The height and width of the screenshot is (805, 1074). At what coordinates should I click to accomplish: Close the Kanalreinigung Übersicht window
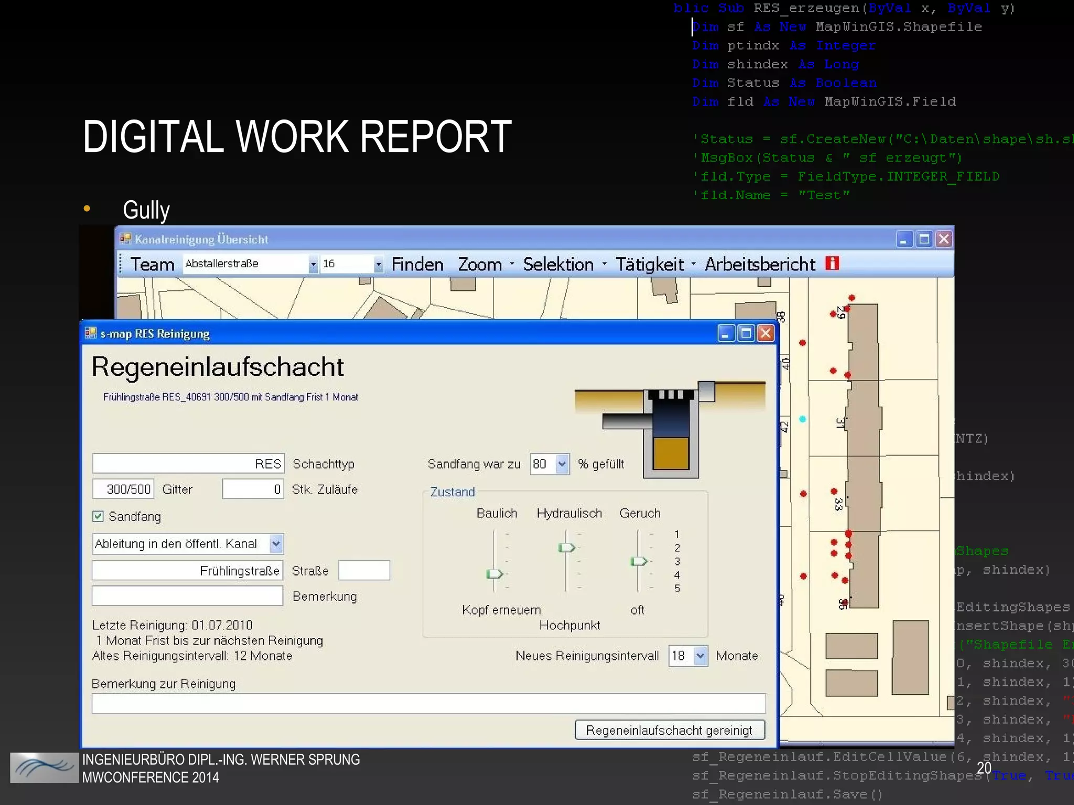pyautogui.click(x=944, y=239)
